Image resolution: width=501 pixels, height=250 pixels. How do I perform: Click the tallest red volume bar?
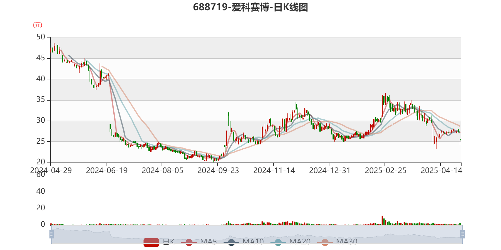click(x=382, y=220)
